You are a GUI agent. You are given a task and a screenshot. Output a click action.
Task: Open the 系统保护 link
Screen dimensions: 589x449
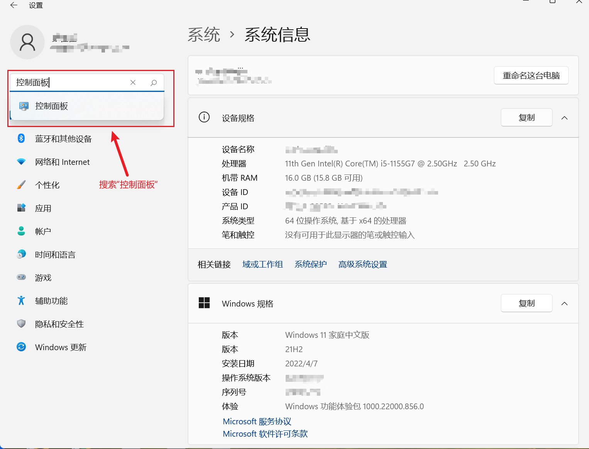310,264
